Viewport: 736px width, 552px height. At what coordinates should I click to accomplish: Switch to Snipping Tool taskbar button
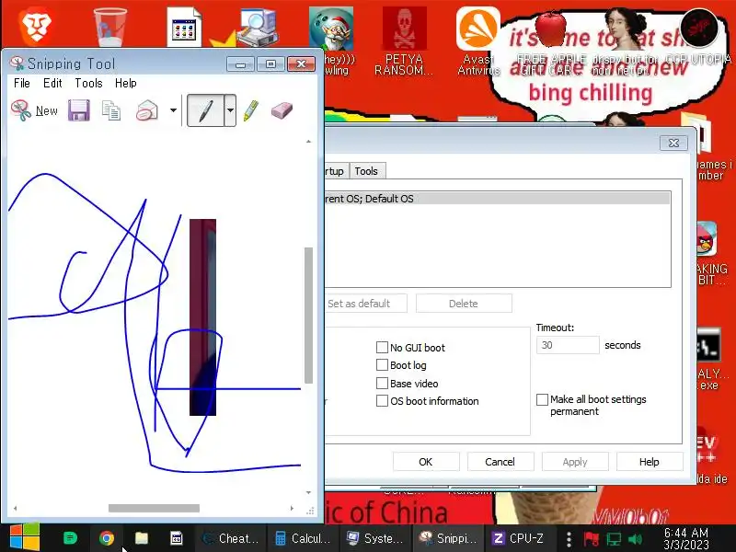pos(448,538)
